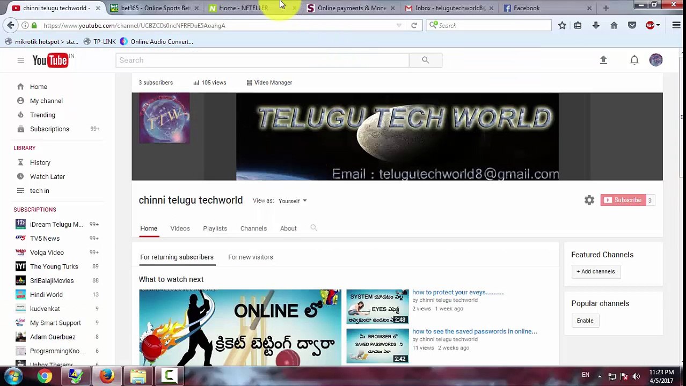
Task: Open the Video Manager link
Action: tap(269, 83)
